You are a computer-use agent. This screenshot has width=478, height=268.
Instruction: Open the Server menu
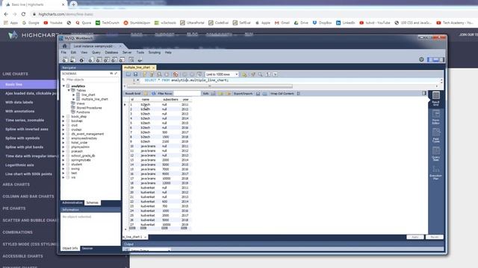pos(127,52)
